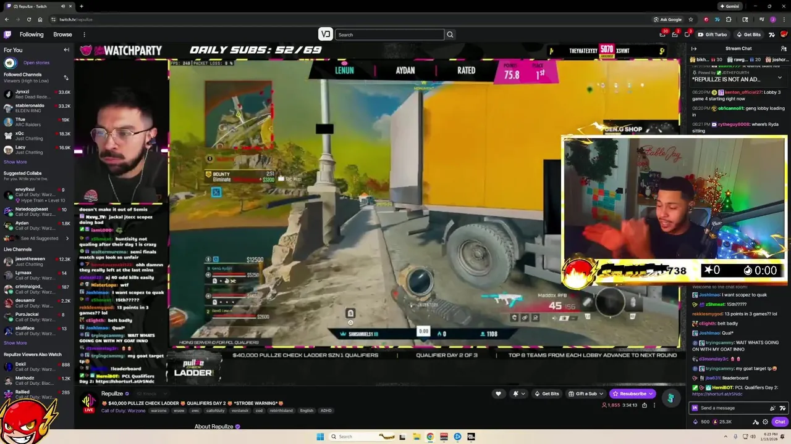
Task: Click Get Bits below the stream
Action: point(547,393)
